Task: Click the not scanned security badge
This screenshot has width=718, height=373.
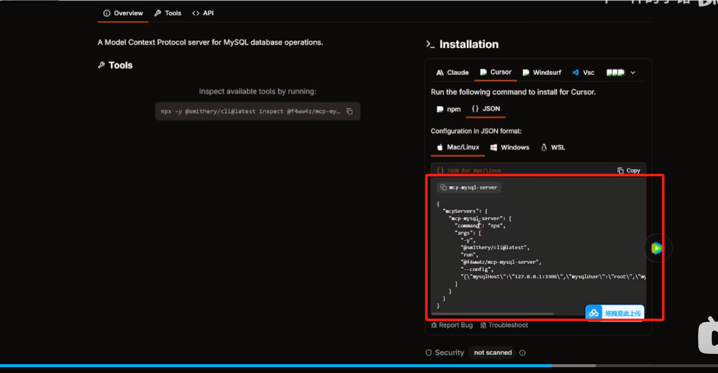Action: [493, 353]
